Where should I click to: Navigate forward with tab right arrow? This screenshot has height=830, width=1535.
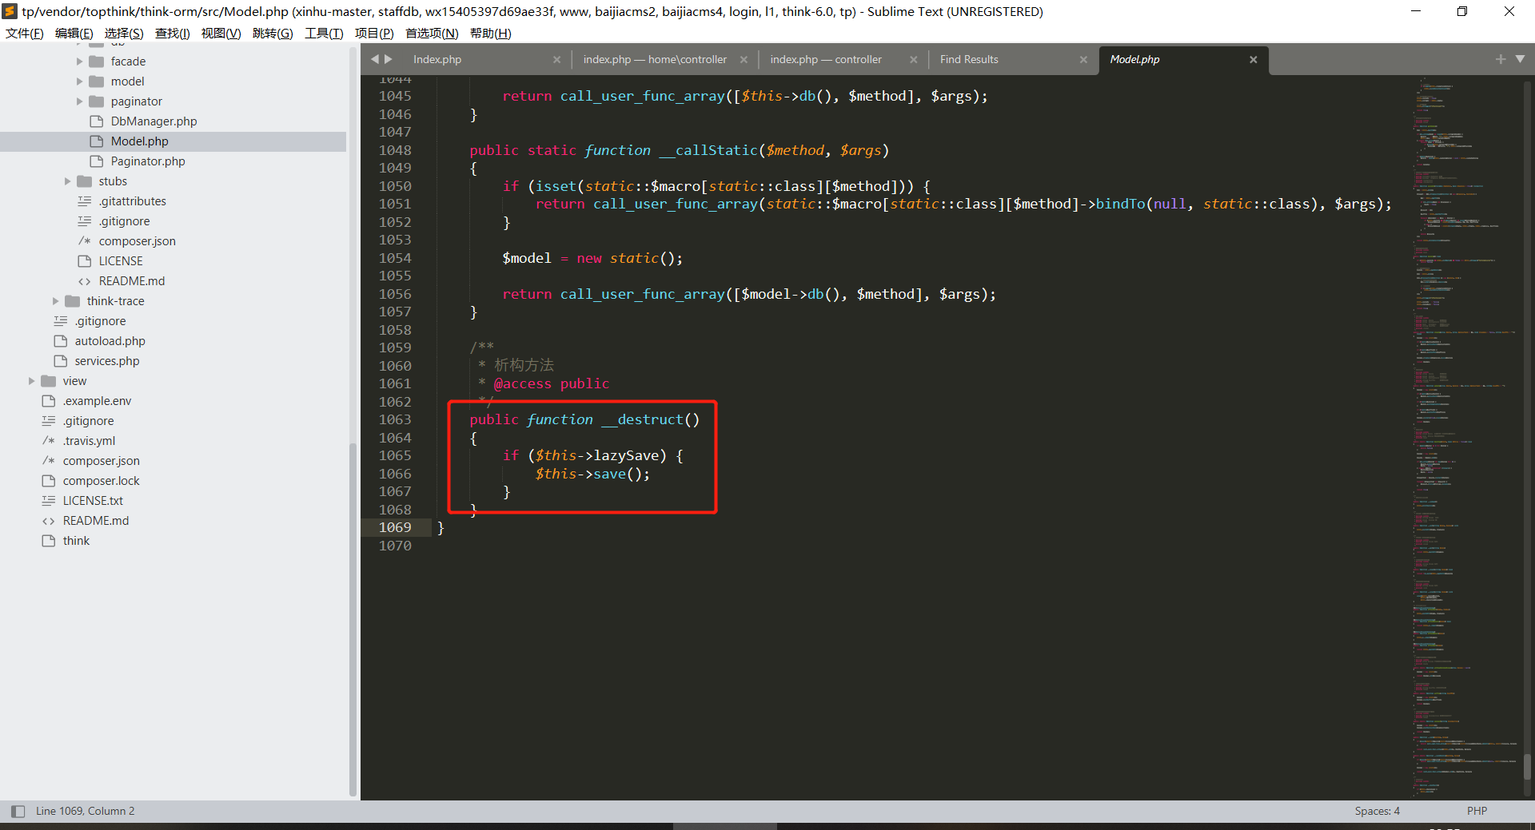(389, 59)
